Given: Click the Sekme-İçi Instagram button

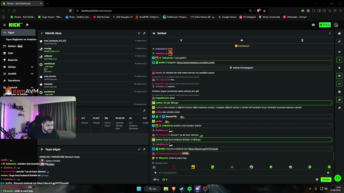Looking at the screenshot, I should (241, 68).
